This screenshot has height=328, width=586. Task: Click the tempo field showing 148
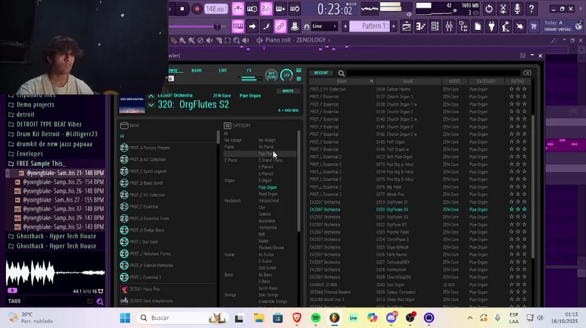[x=215, y=9]
